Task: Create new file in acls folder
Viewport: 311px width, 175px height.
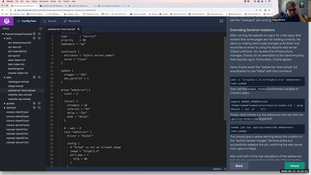Action: tap(35, 38)
